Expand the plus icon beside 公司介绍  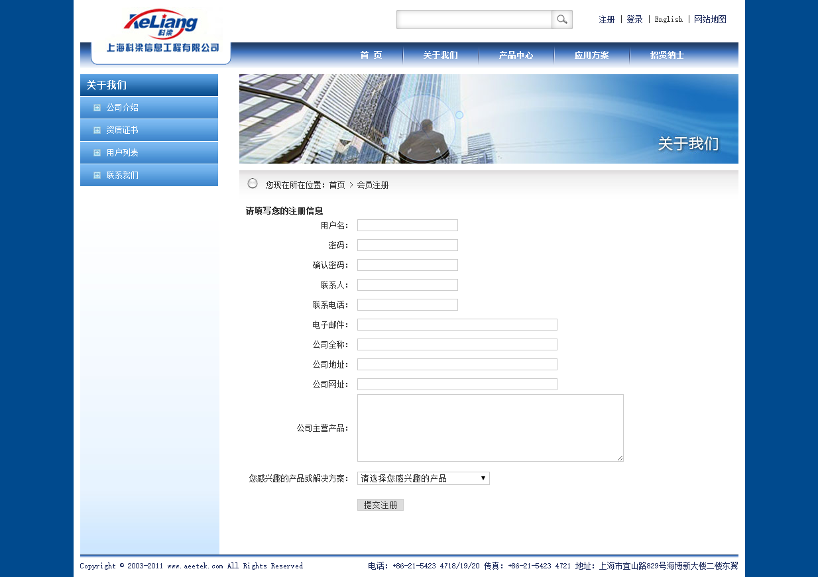(x=97, y=108)
